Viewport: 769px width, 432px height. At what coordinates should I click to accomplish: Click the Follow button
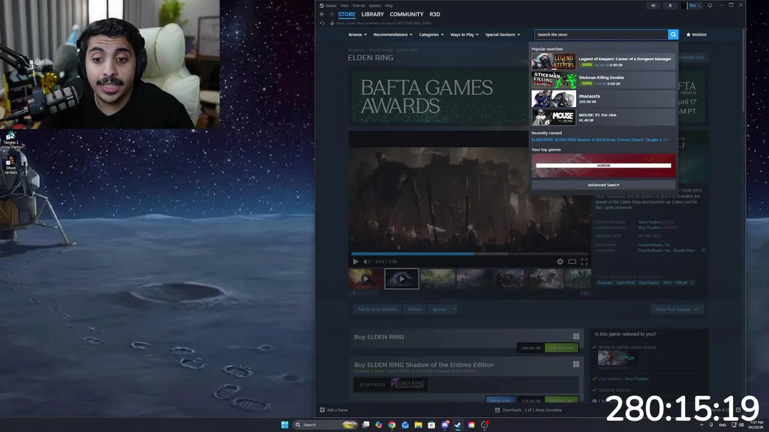point(415,309)
